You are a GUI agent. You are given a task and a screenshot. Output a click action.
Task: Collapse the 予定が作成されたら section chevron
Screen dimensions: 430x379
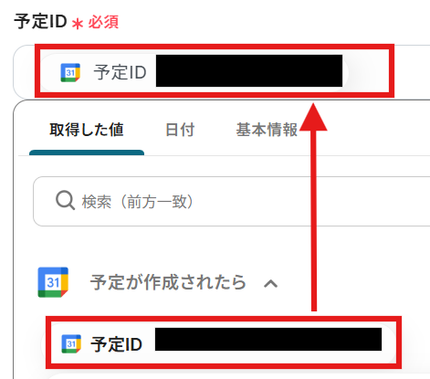tap(270, 284)
